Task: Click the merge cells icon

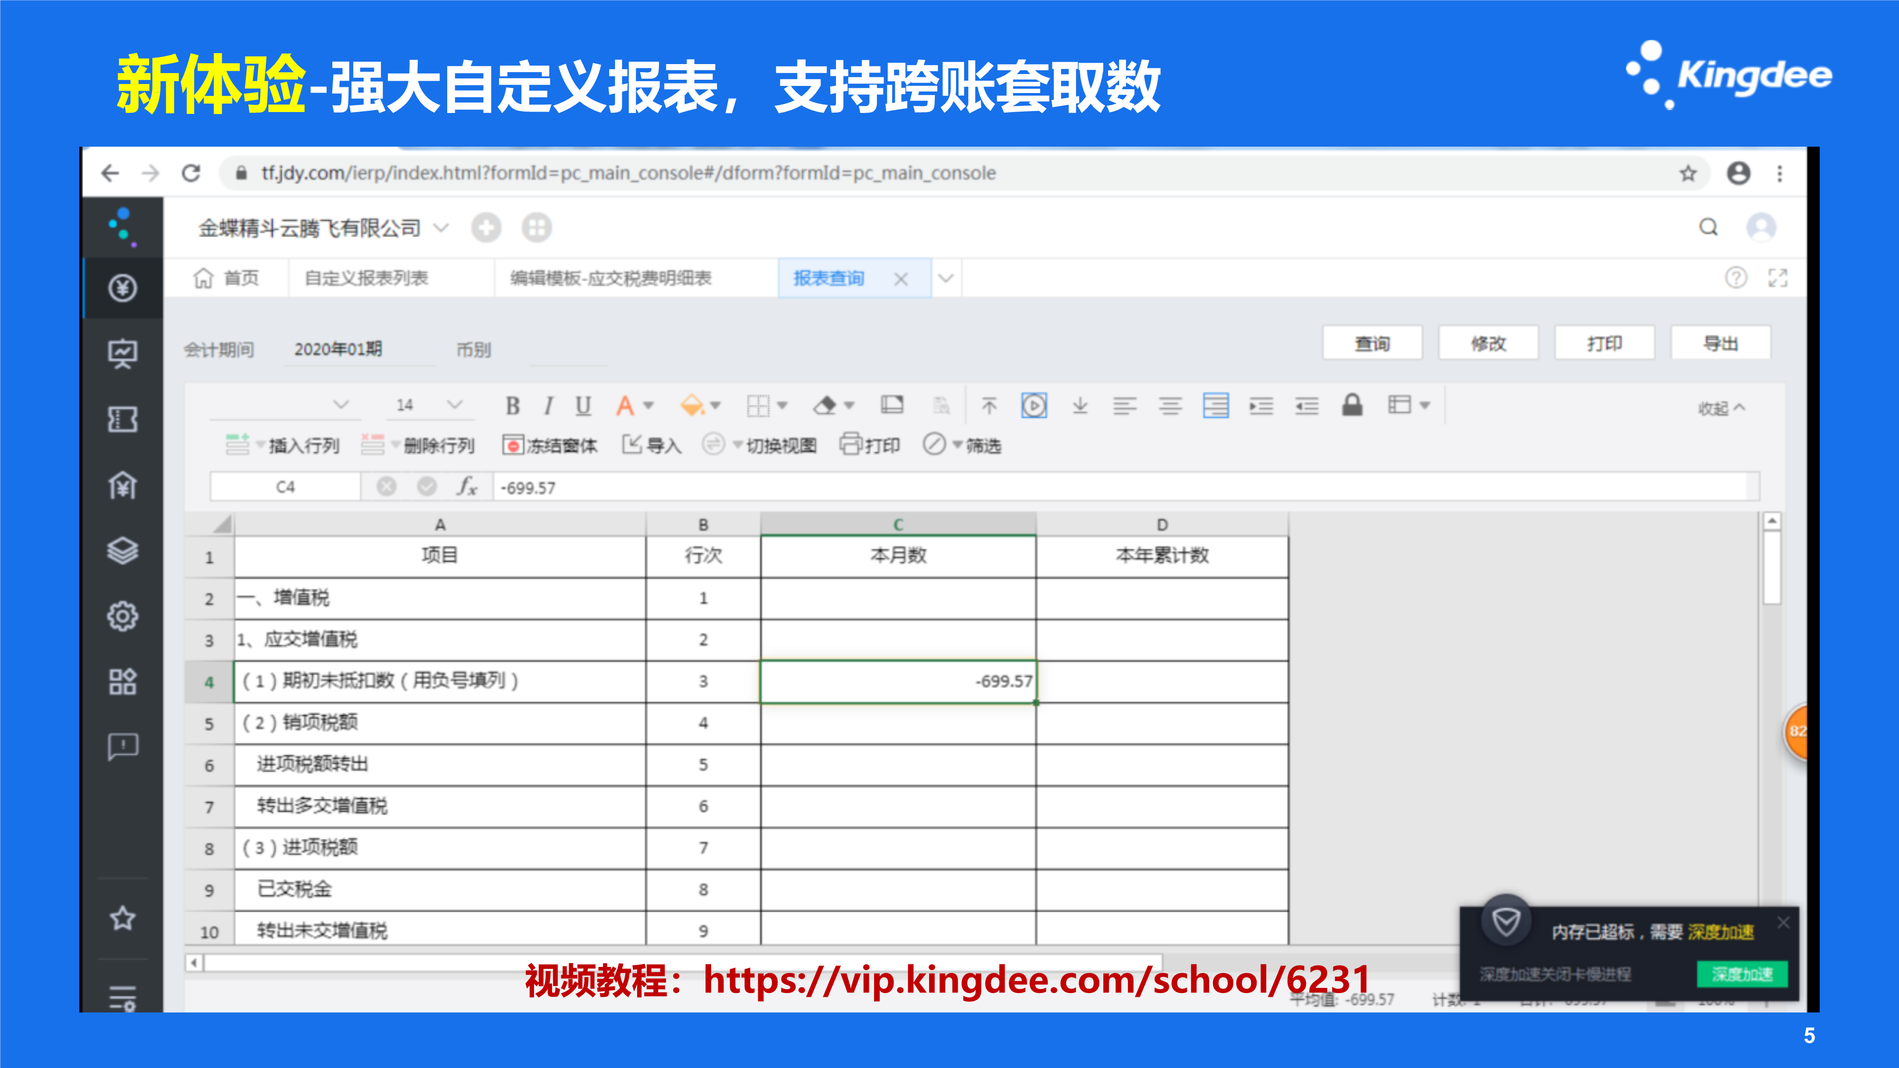Action: click(x=892, y=404)
